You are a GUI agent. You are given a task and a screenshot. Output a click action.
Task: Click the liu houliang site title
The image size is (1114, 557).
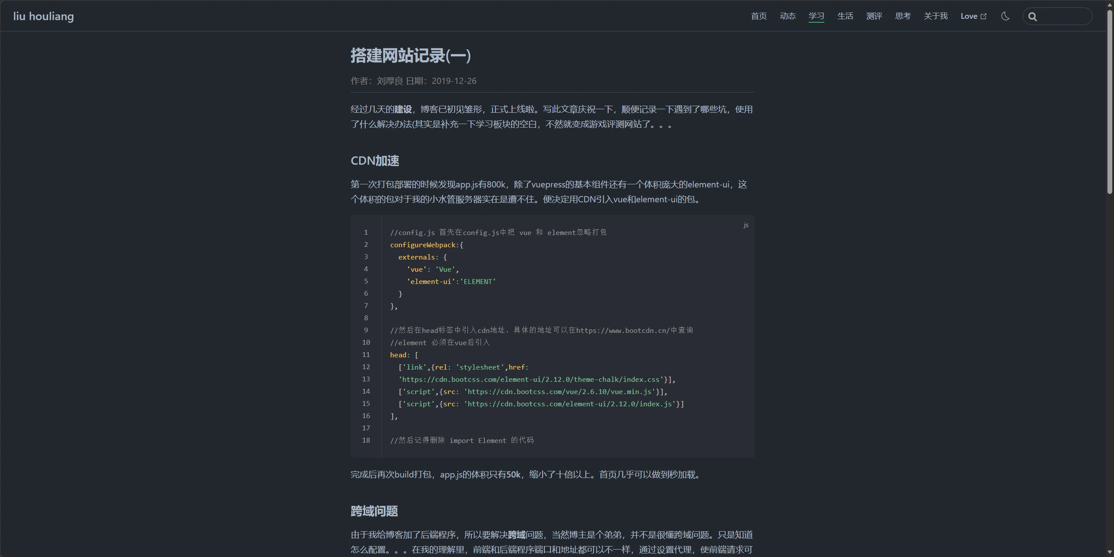pos(44,16)
